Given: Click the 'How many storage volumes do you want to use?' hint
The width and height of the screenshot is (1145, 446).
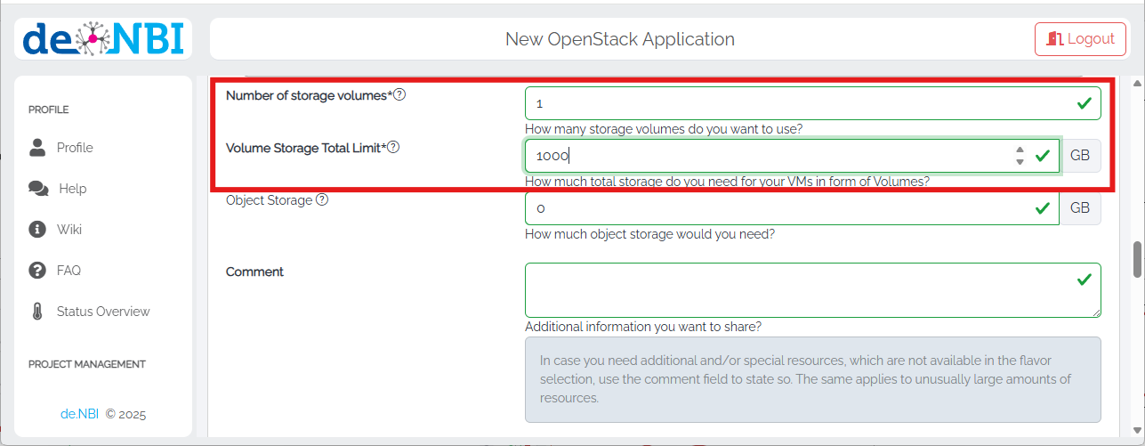Looking at the screenshot, I should 664,128.
